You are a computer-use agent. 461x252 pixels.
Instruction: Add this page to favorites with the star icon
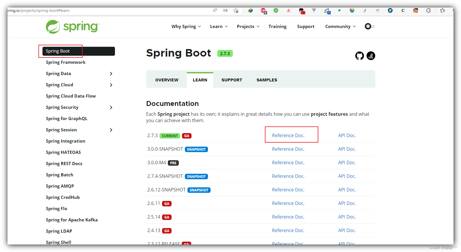click(x=236, y=10)
